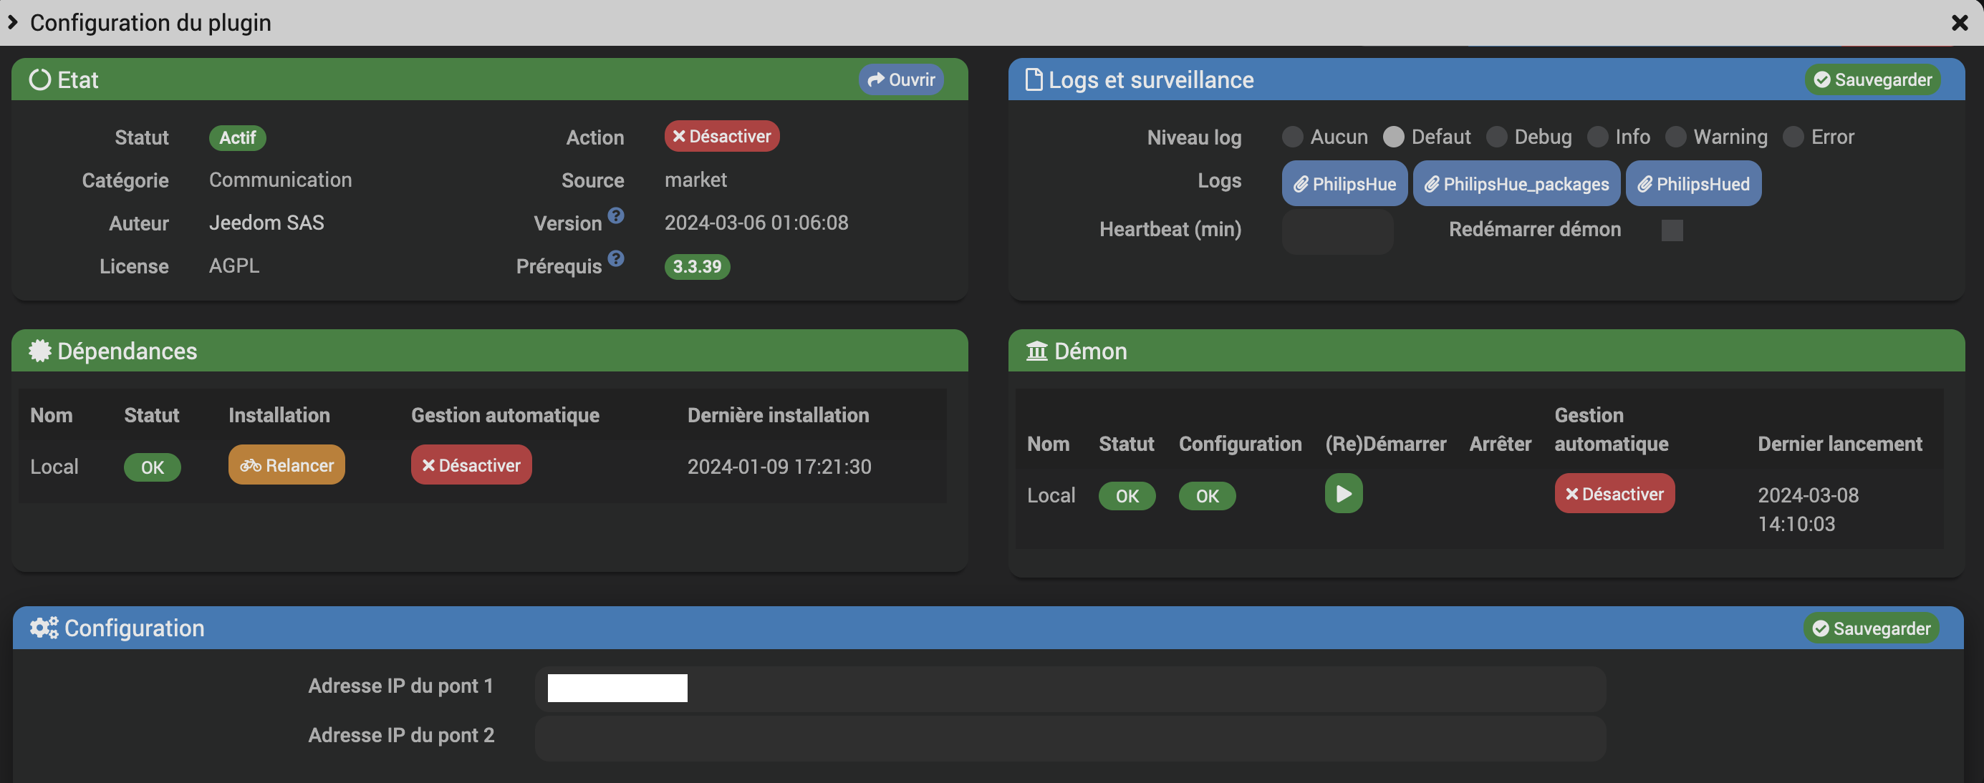
Task: Save Logs et surveillance settings
Action: click(x=1872, y=80)
